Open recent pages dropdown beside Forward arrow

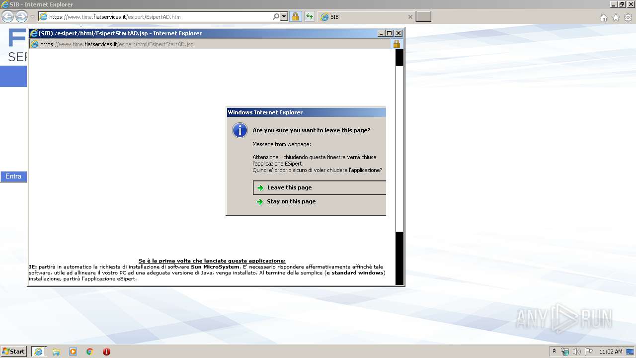click(x=32, y=17)
